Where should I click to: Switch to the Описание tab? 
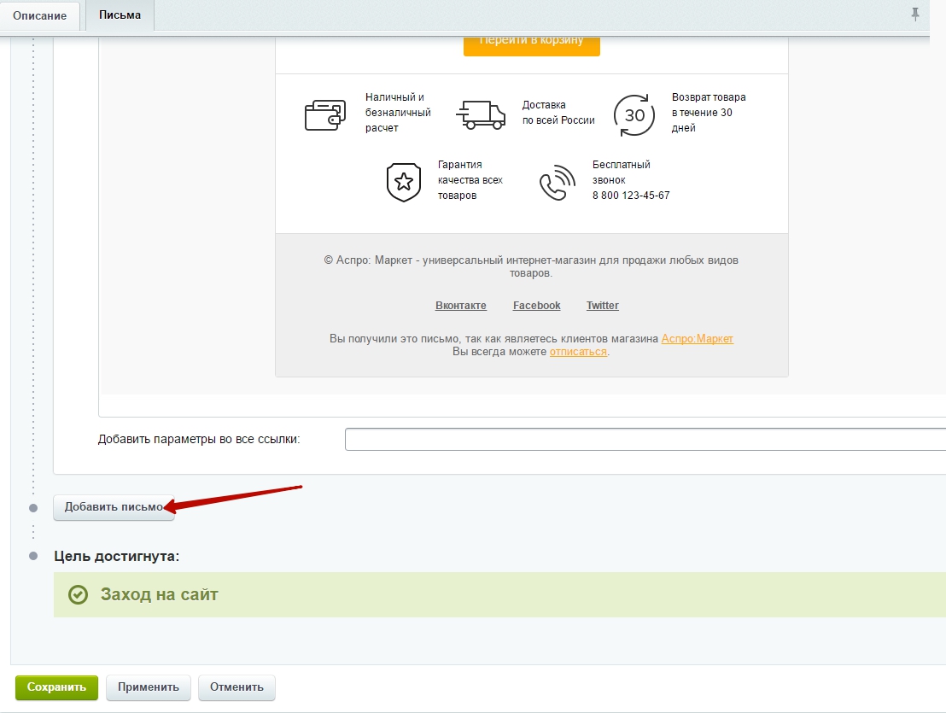[40, 15]
